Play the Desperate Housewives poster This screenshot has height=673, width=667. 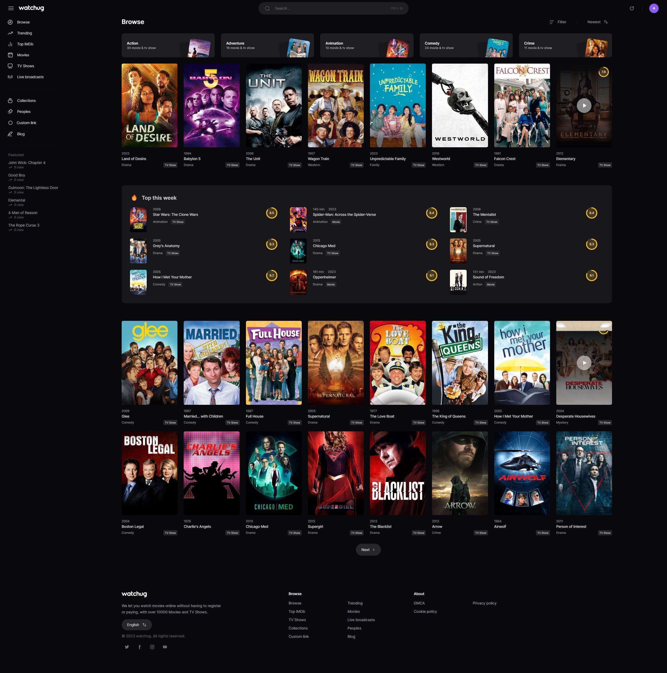(x=584, y=363)
